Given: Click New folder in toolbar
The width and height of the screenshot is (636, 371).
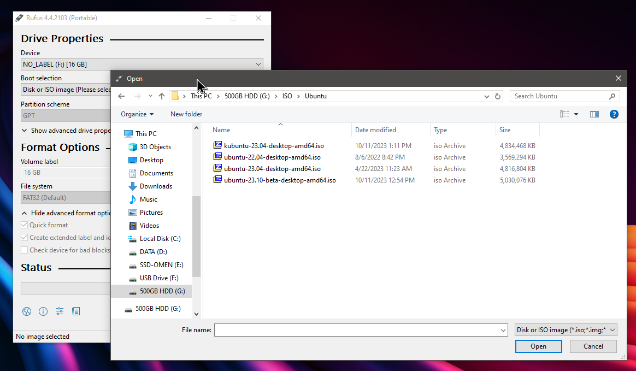Looking at the screenshot, I should click(186, 114).
